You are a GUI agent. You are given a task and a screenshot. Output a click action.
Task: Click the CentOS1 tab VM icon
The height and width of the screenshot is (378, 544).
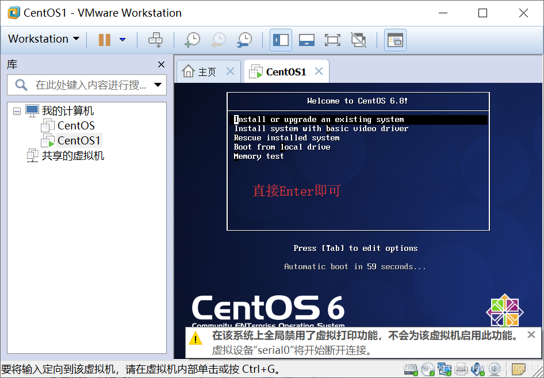(256, 71)
